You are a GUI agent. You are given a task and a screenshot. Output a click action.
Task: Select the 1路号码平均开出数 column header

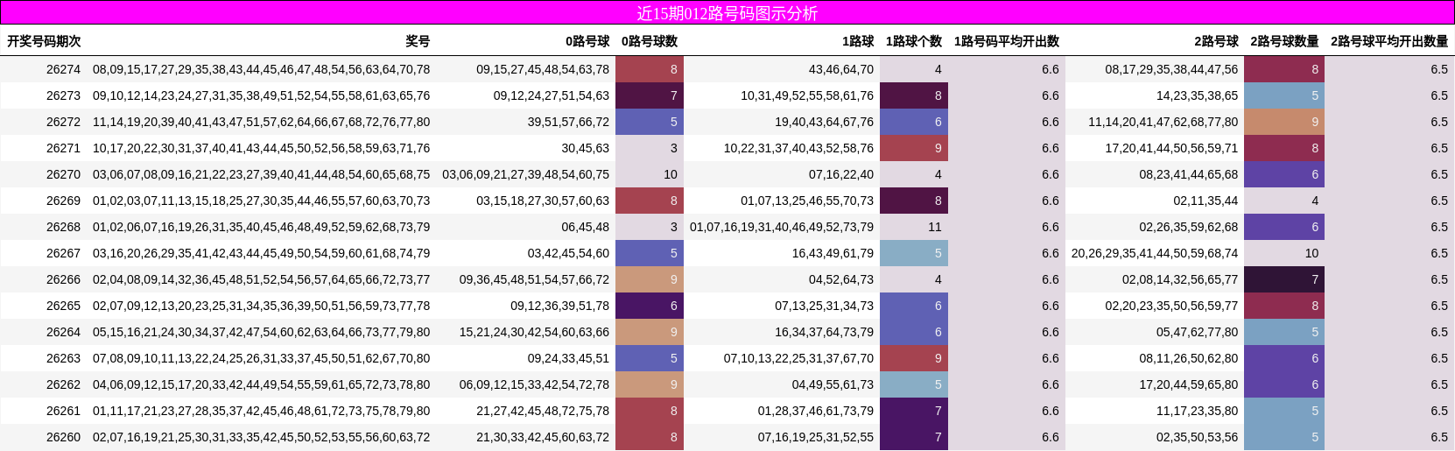point(1007,41)
